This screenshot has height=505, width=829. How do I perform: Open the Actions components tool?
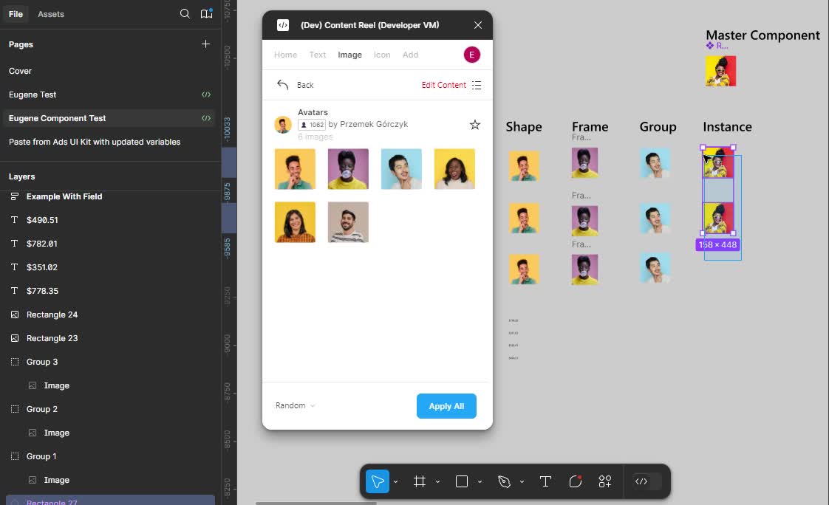(x=605, y=481)
